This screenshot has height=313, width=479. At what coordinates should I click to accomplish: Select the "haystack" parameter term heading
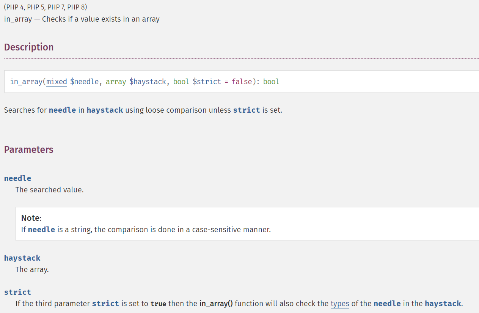[22, 258]
